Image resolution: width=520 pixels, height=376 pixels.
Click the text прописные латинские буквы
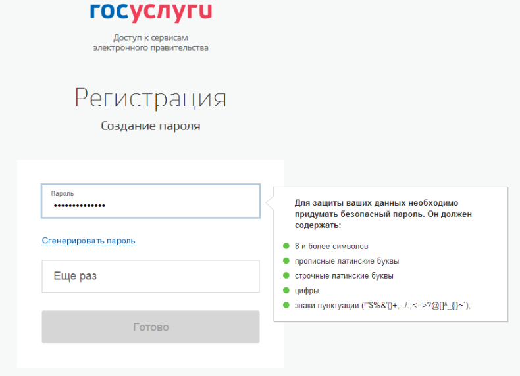point(347,261)
